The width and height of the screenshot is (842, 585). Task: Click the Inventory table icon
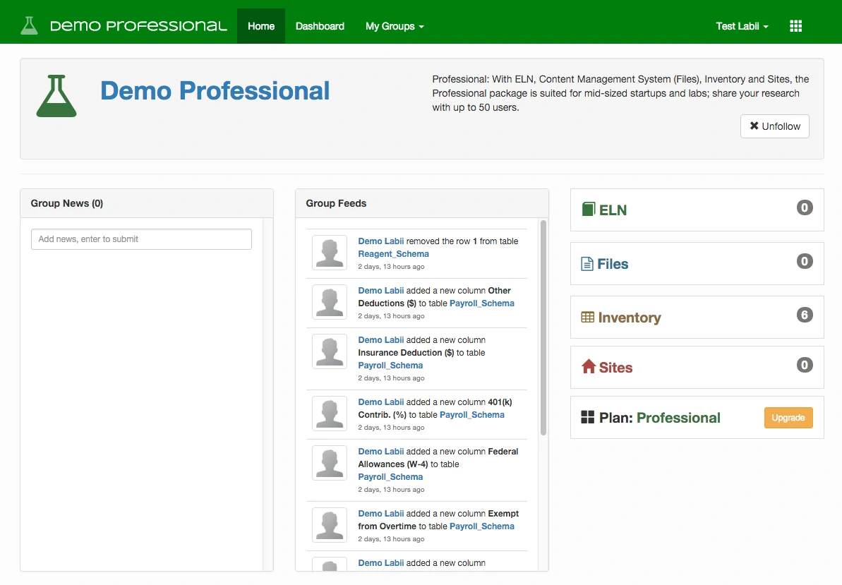point(587,318)
